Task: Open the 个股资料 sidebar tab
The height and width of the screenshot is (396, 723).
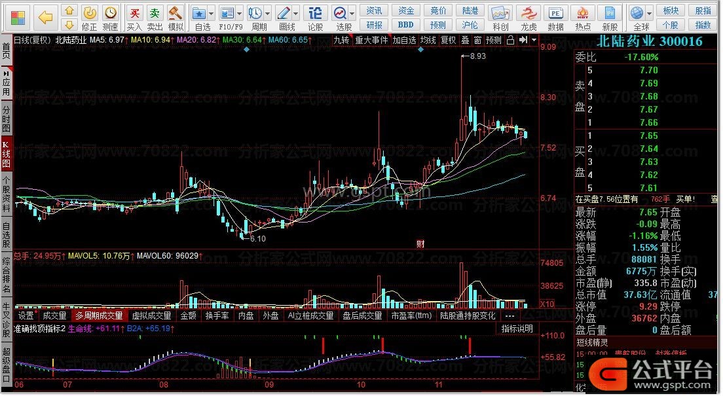Action: pyautogui.click(x=7, y=194)
